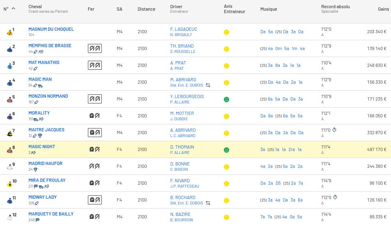Click stopwatch icon in Midway Lady row
Image resolution: width=391 pixels, height=227 pixels.
click(x=335, y=197)
